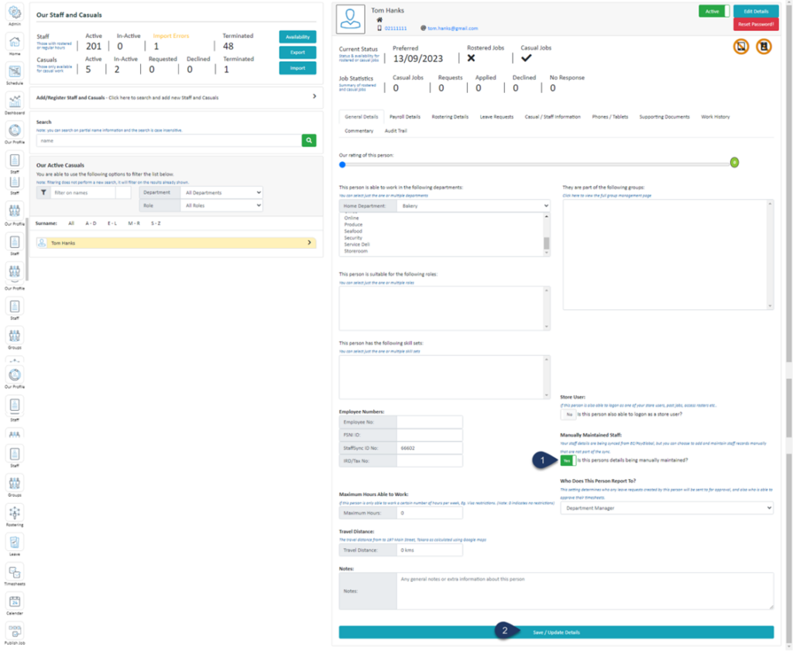The height and width of the screenshot is (651, 793).
Task: Toggle the Active status switch
Action: [x=714, y=11]
